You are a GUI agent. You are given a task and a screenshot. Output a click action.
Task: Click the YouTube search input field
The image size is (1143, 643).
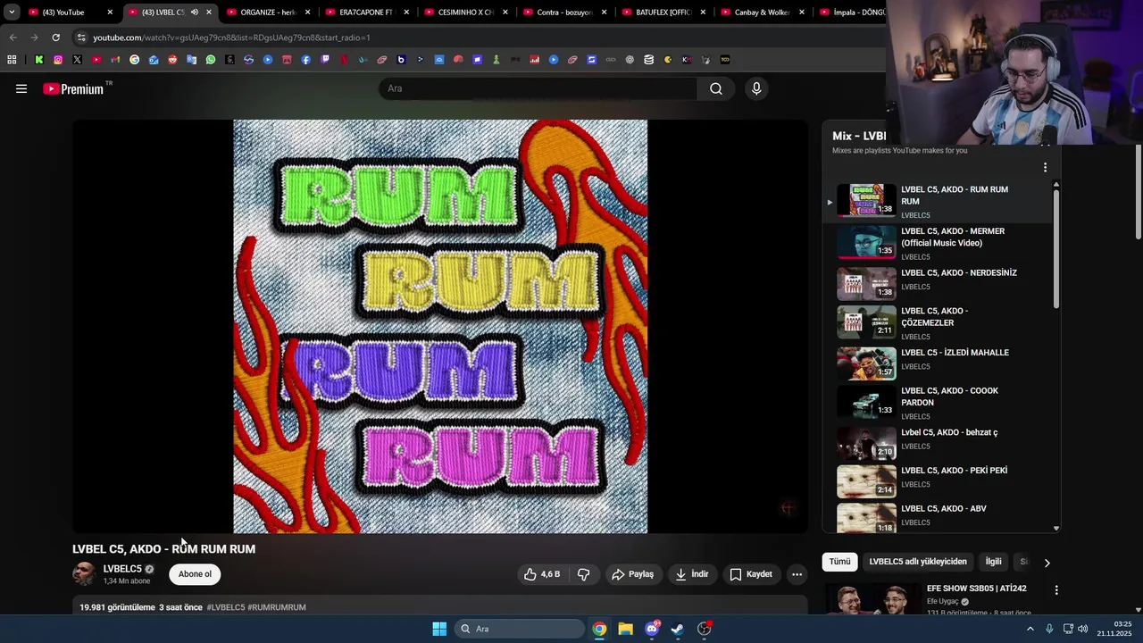click(538, 88)
